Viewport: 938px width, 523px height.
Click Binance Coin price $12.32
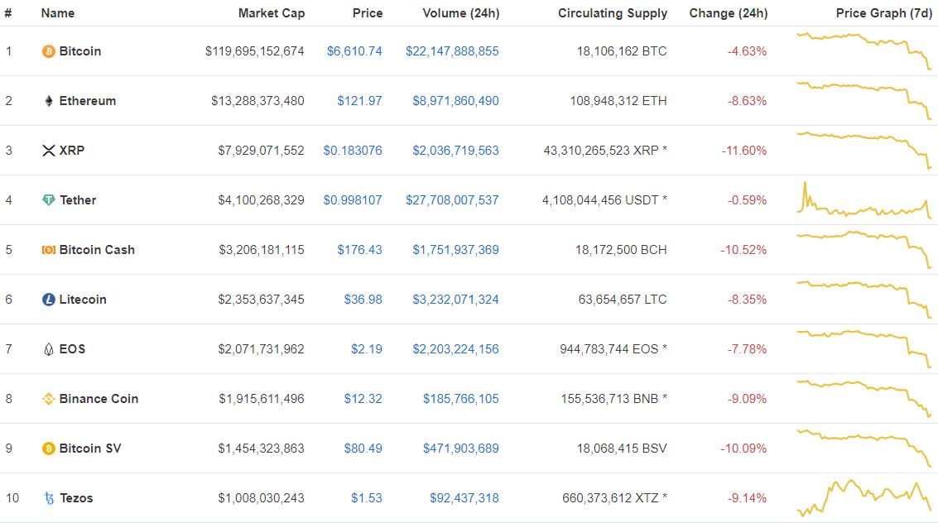tap(363, 399)
